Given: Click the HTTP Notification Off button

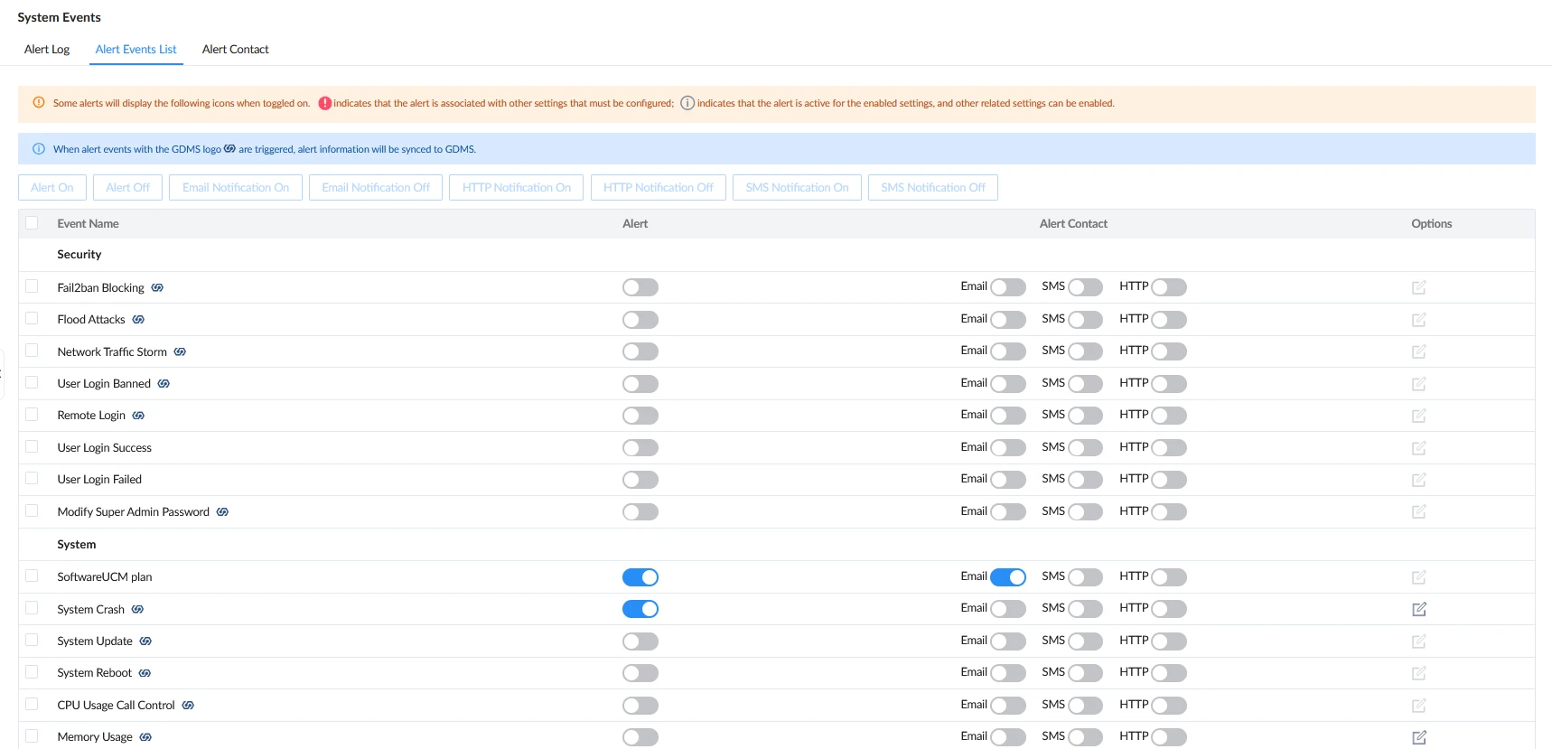Looking at the screenshot, I should (659, 187).
